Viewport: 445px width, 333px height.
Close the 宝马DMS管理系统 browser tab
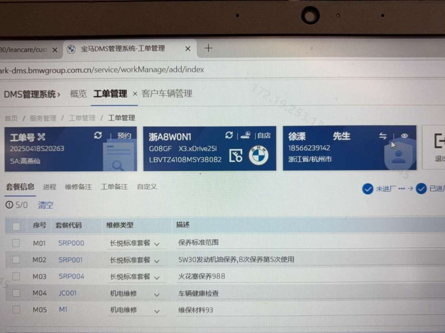click(x=188, y=49)
